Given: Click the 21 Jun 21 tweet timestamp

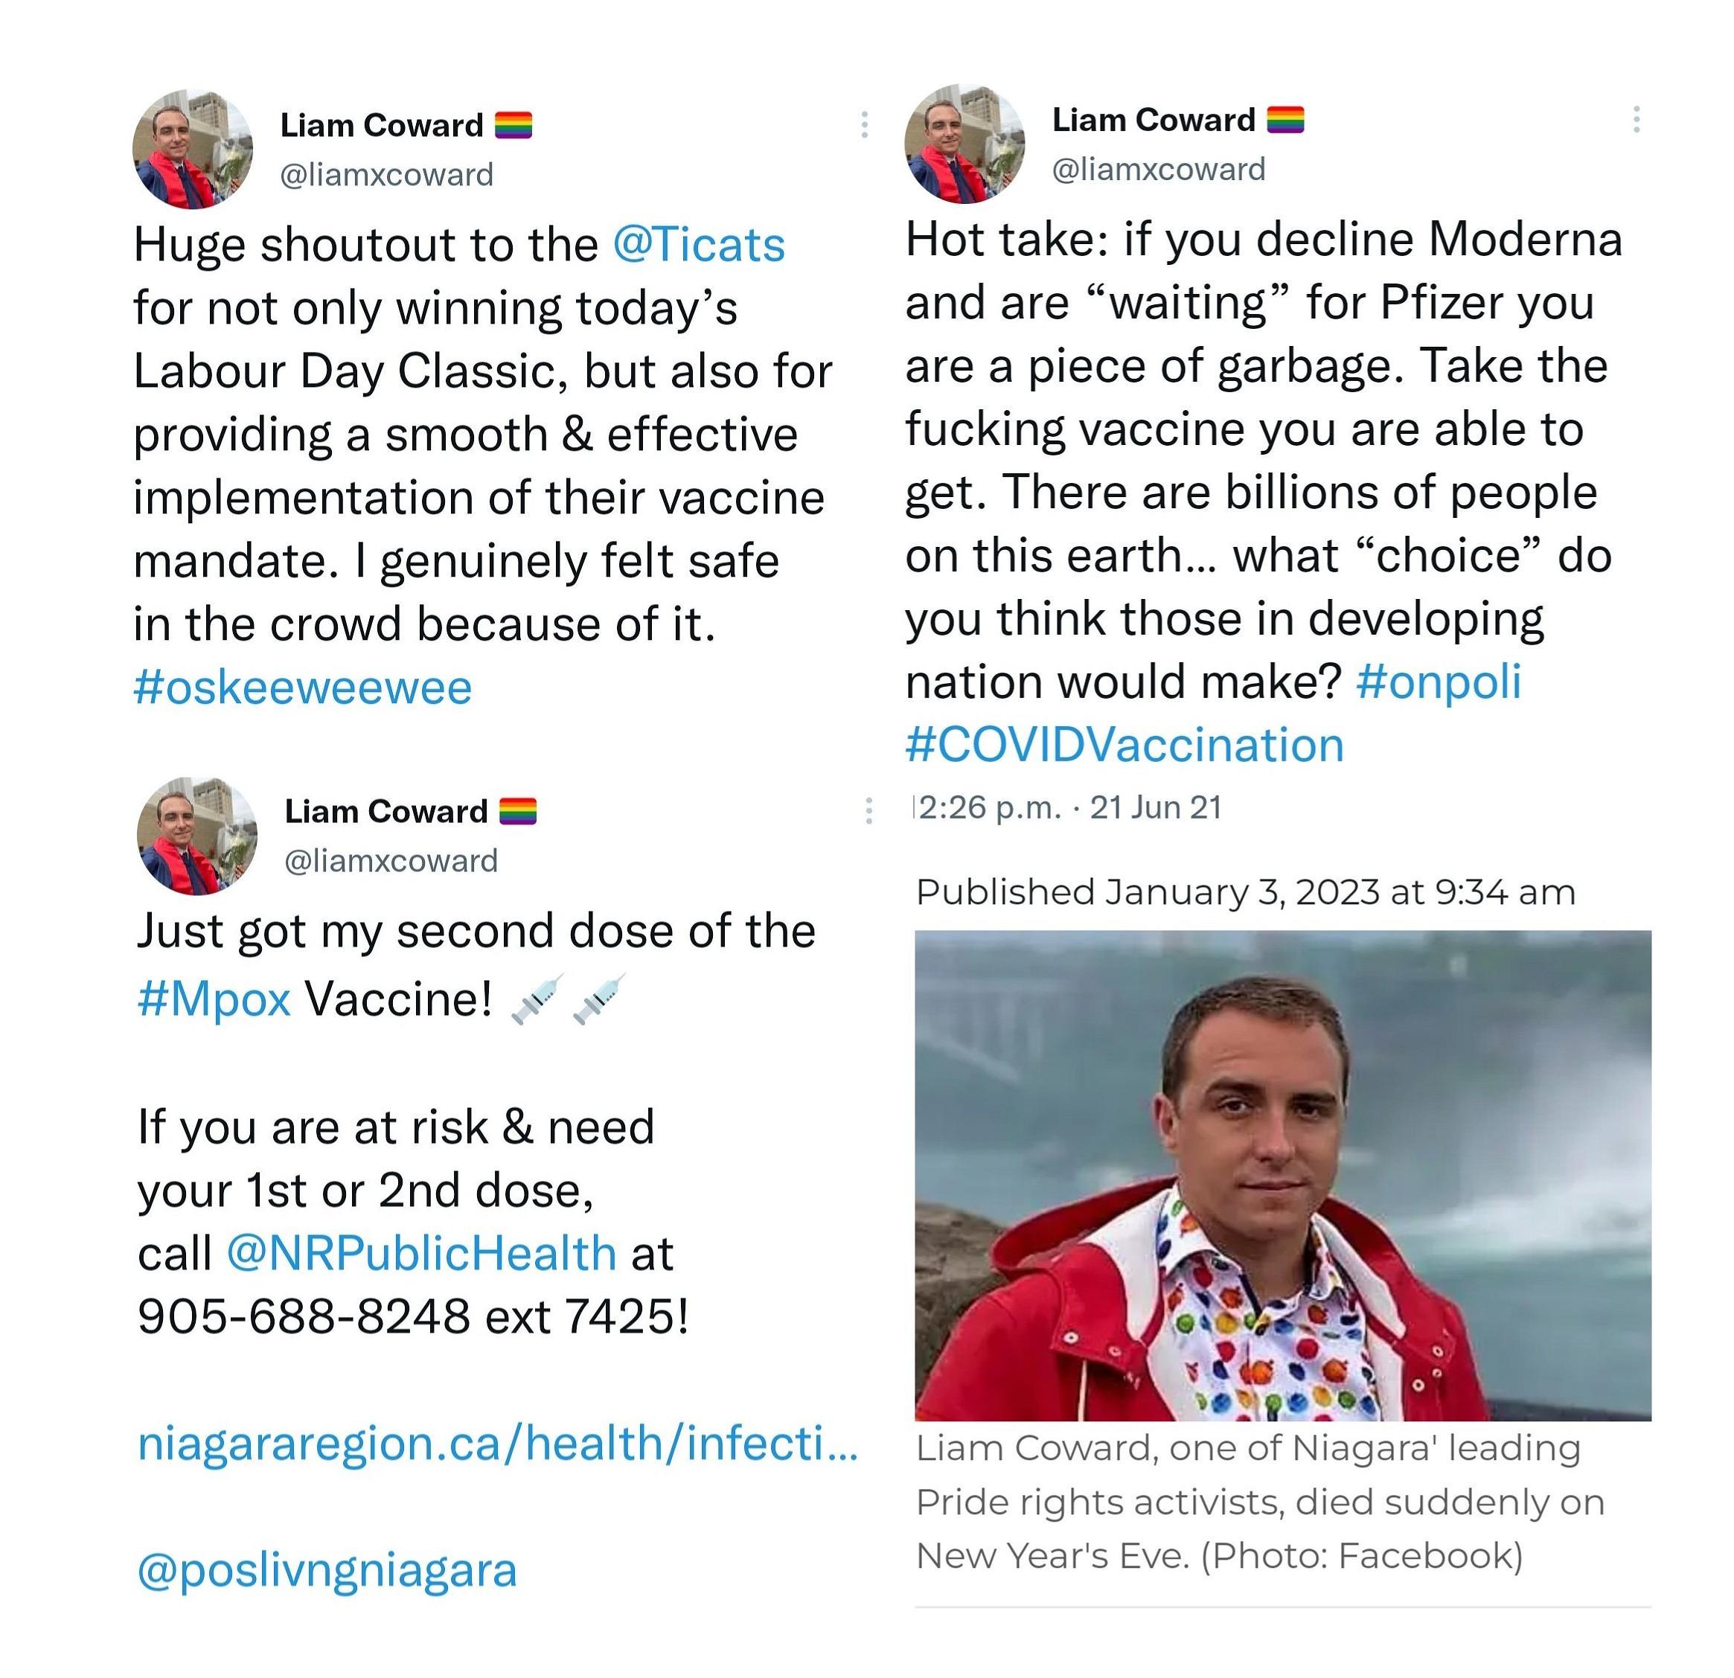Looking at the screenshot, I should click(1156, 807).
